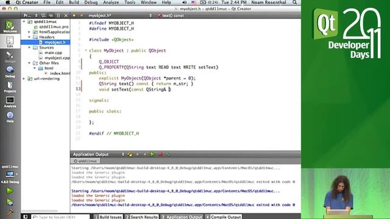Open the qtdd11muc build target selector
The width and height of the screenshot is (390, 219).
(x=10, y=175)
